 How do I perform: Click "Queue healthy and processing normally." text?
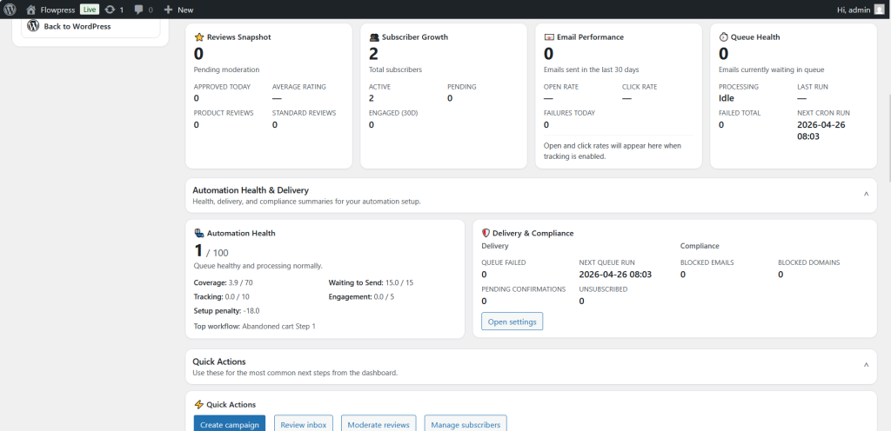click(x=258, y=265)
